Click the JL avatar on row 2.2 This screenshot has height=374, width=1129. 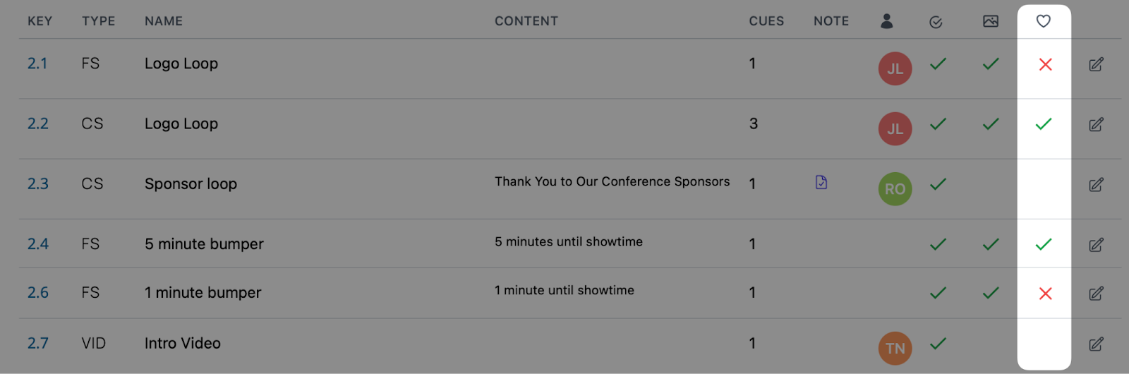click(895, 128)
